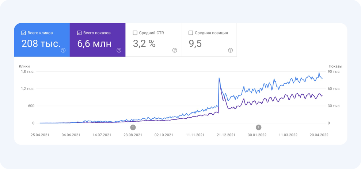Select the 208 тыс. clicks value
Viewport: 361px width, 169px height.
(x=41, y=44)
